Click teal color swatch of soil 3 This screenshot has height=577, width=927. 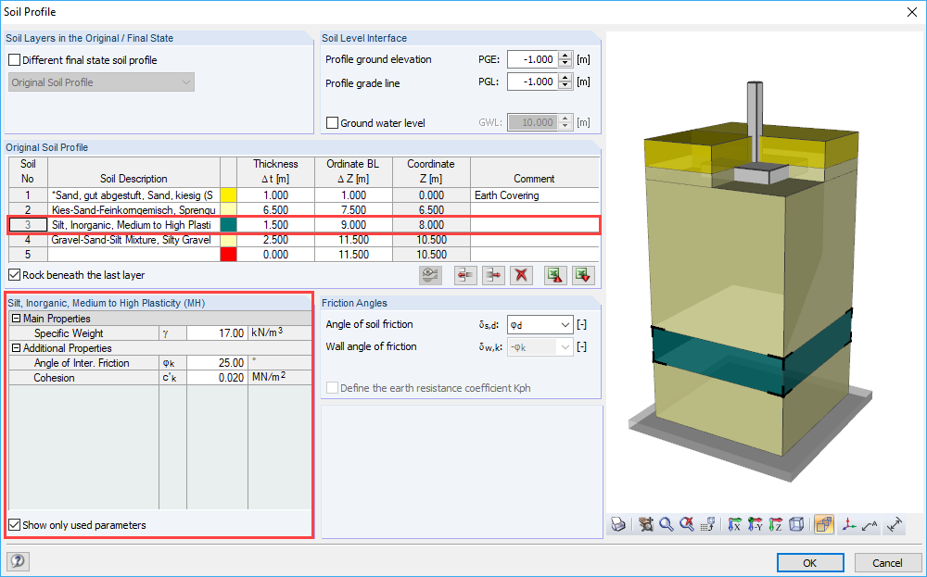[228, 224]
